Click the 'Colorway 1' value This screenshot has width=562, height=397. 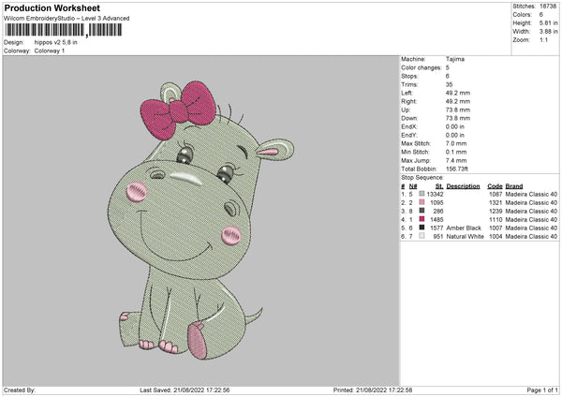coord(50,51)
